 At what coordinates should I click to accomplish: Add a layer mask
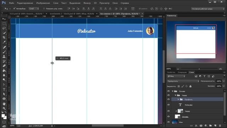(201, 126)
